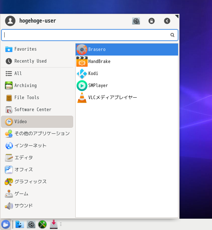The height and width of the screenshot is (230, 212).
Task: Click the HandBrake text label
Action: [x=99, y=62]
